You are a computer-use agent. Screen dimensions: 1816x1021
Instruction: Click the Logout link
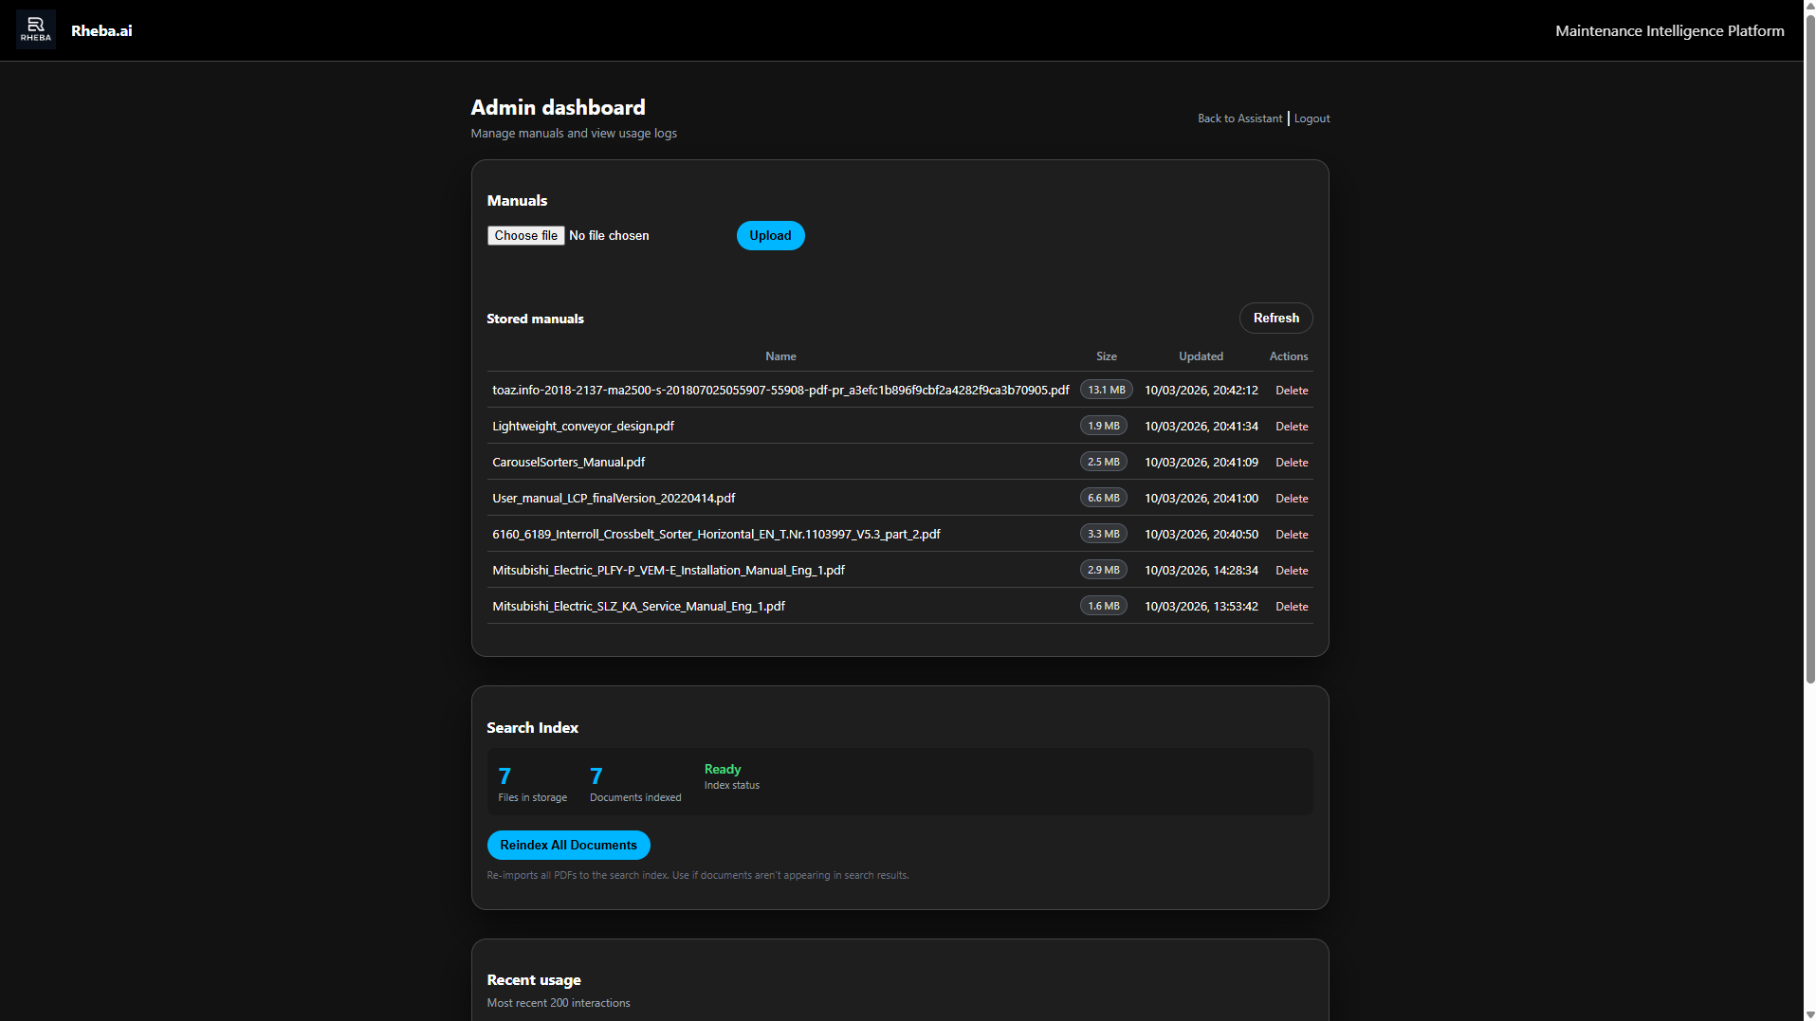point(1312,118)
